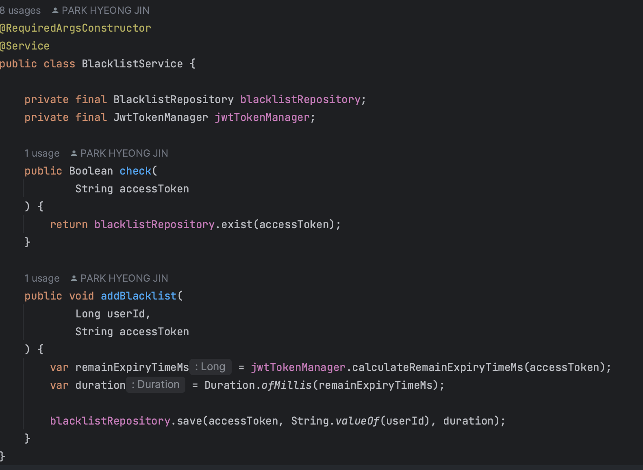Click the author hint beside '8 usages'
The width and height of the screenshot is (643, 470).
105,11
